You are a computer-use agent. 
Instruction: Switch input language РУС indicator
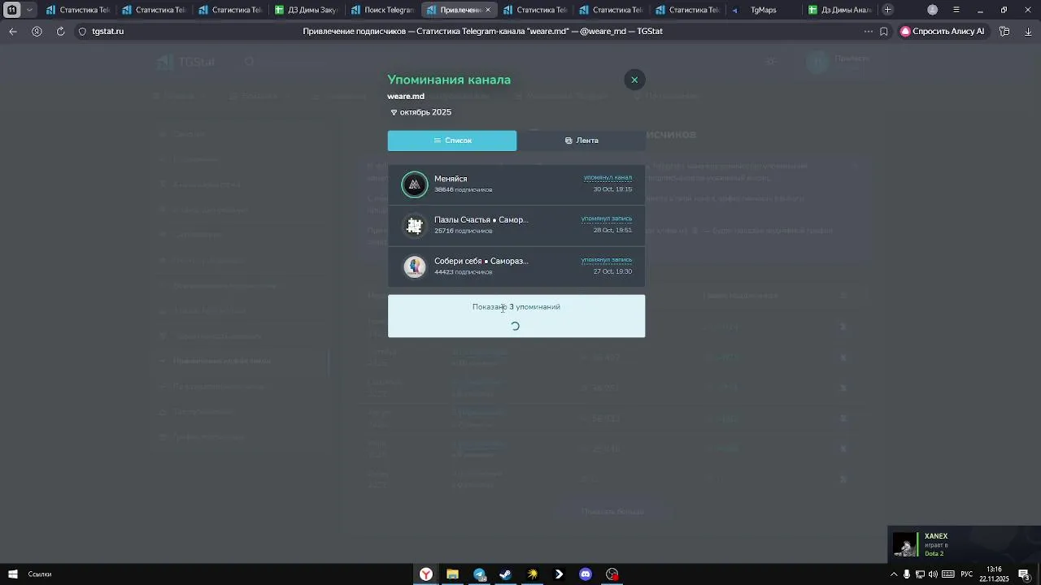click(967, 574)
